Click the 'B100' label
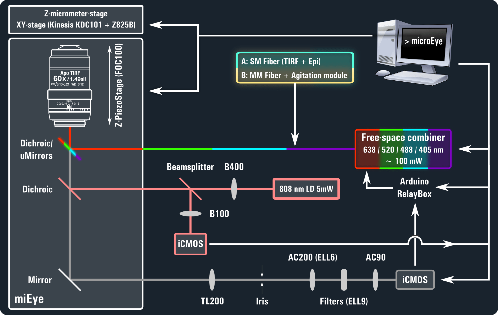498x315 pixels. (x=219, y=214)
